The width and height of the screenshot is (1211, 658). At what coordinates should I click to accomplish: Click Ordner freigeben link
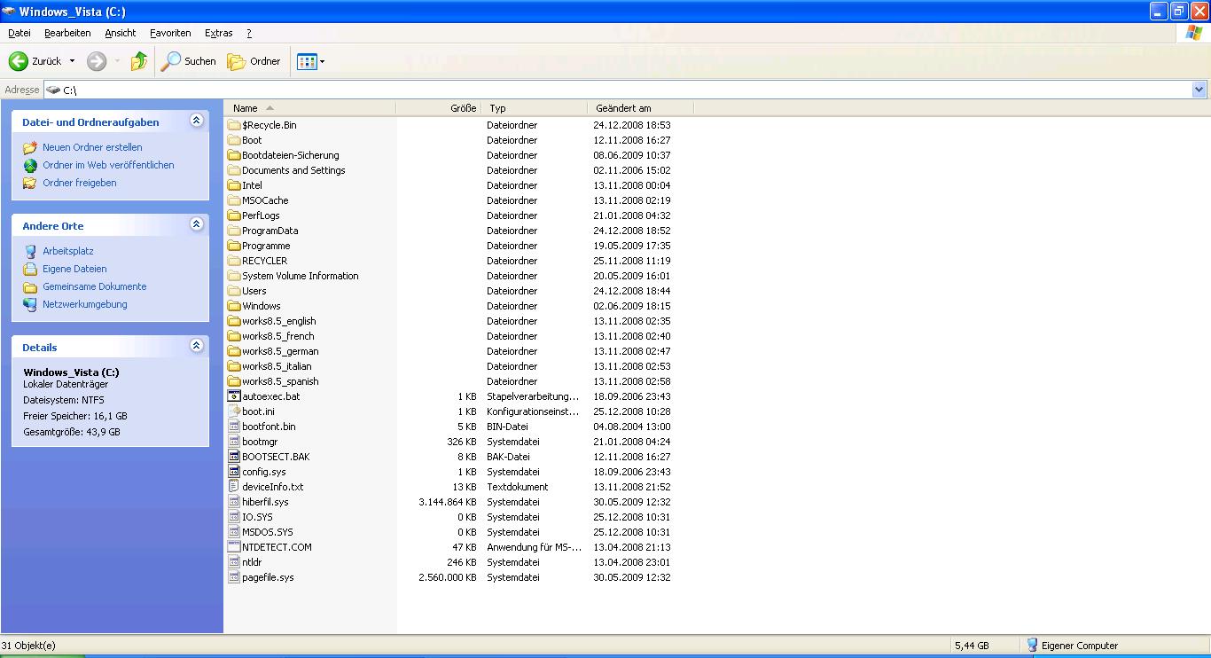(x=80, y=183)
